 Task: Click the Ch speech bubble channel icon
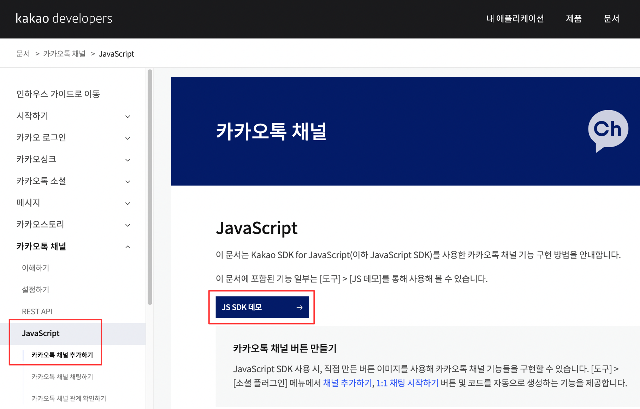pyautogui.click(x=608, y=131)
